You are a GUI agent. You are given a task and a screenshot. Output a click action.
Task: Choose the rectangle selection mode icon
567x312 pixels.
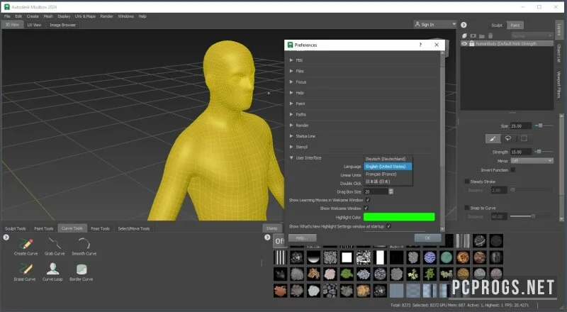[x=524, y=138]
